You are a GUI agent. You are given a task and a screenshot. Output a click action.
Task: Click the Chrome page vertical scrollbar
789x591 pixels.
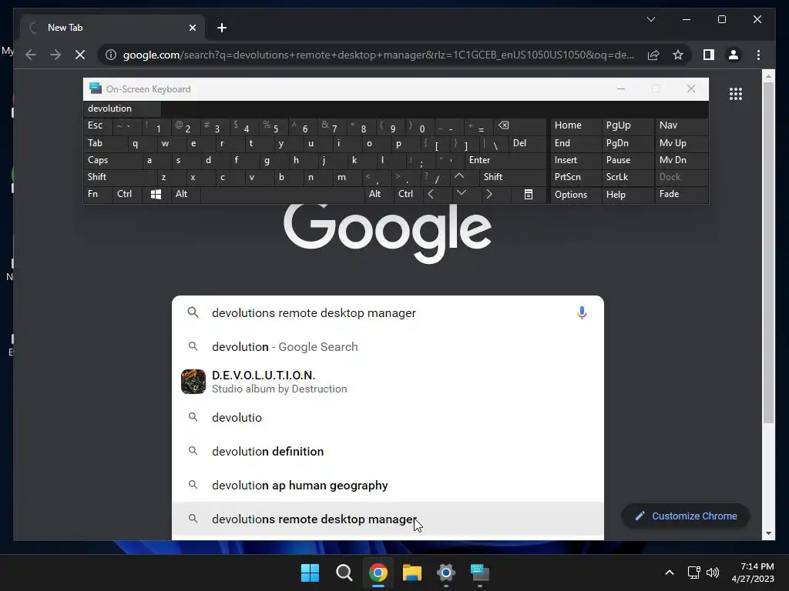tap(768, 252)
